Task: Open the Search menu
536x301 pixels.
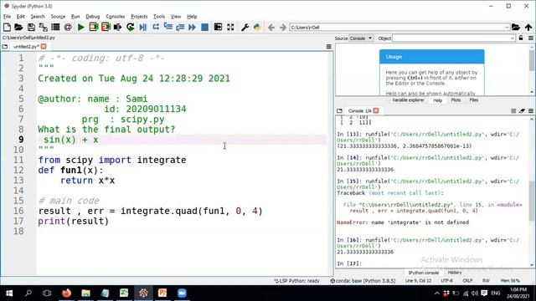Action: click(38, 17)
